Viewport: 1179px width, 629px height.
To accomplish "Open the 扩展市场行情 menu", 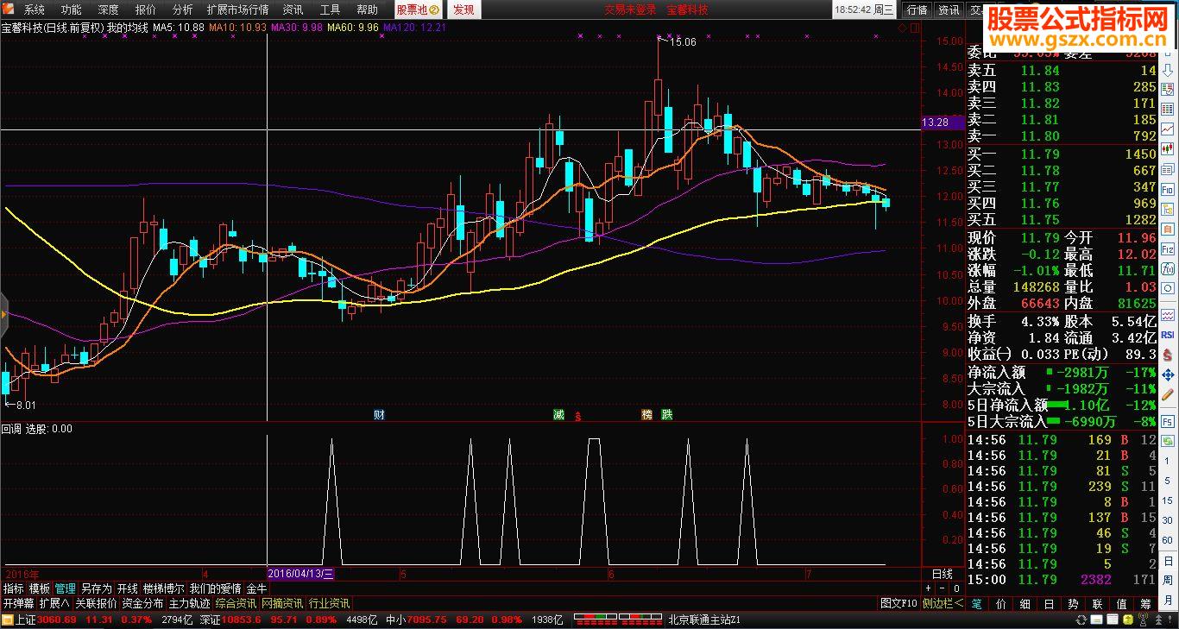I will [238, 9].
